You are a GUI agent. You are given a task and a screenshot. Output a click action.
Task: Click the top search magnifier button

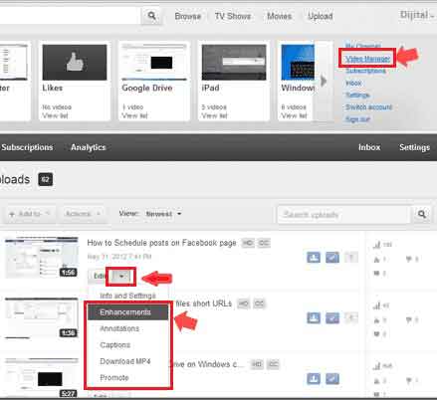[152, 16]
